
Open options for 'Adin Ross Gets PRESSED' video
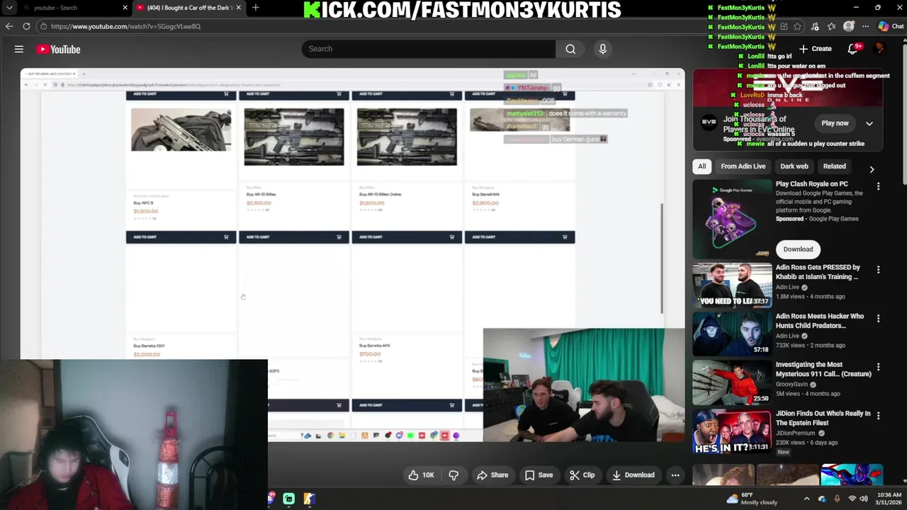coord(878,270)
